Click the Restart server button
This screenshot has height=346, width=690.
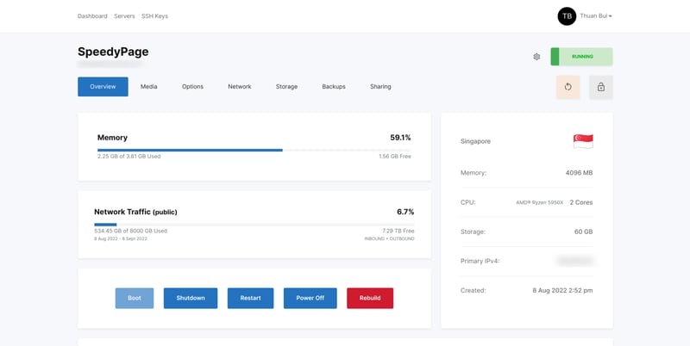coord(250,298)
